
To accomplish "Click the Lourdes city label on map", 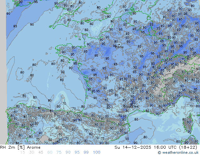I will click(x=131, y=106).
